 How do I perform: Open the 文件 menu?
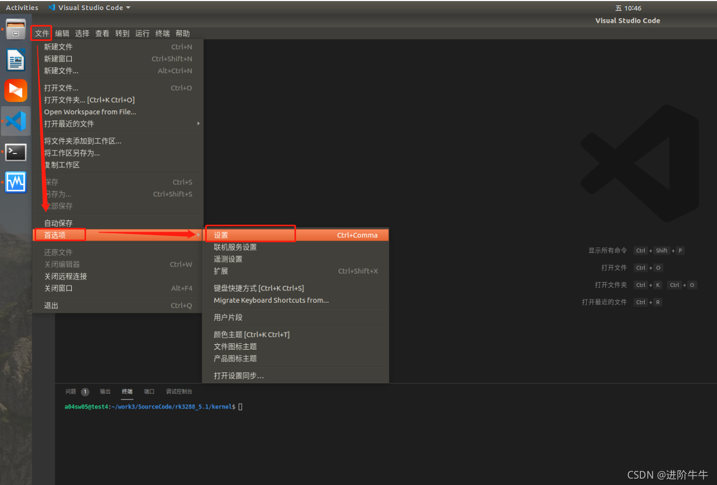(x=42, y=33)
